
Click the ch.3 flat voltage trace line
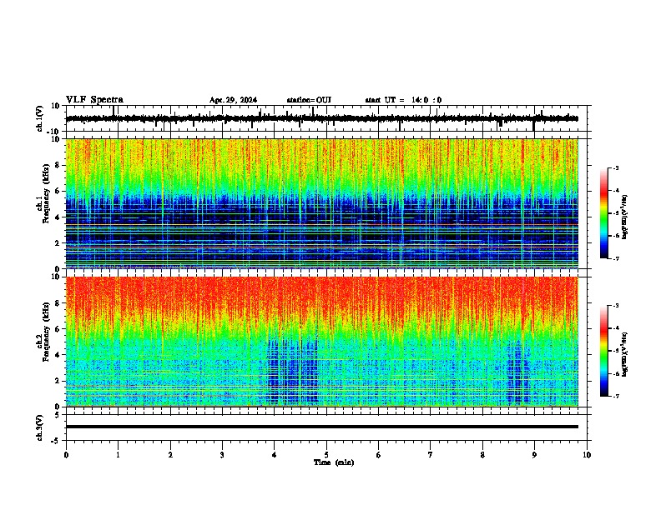pos(322,427)
